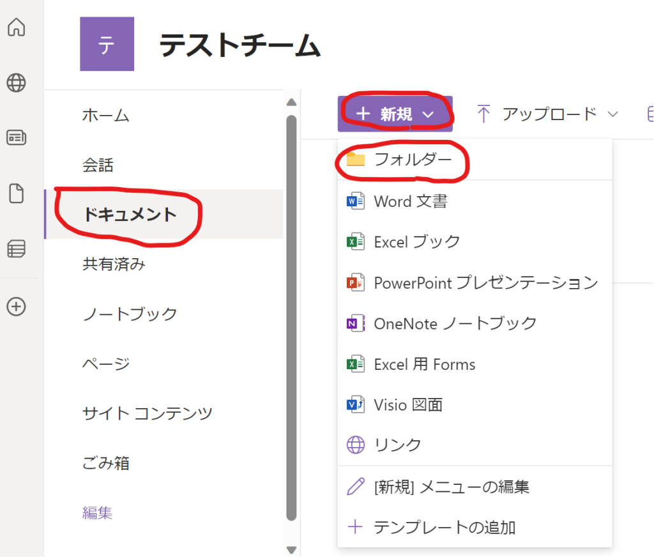Open the globe icon in left app bar
Image resolution: width=654 pixels, height=557 pixels.
click(16, 82)
